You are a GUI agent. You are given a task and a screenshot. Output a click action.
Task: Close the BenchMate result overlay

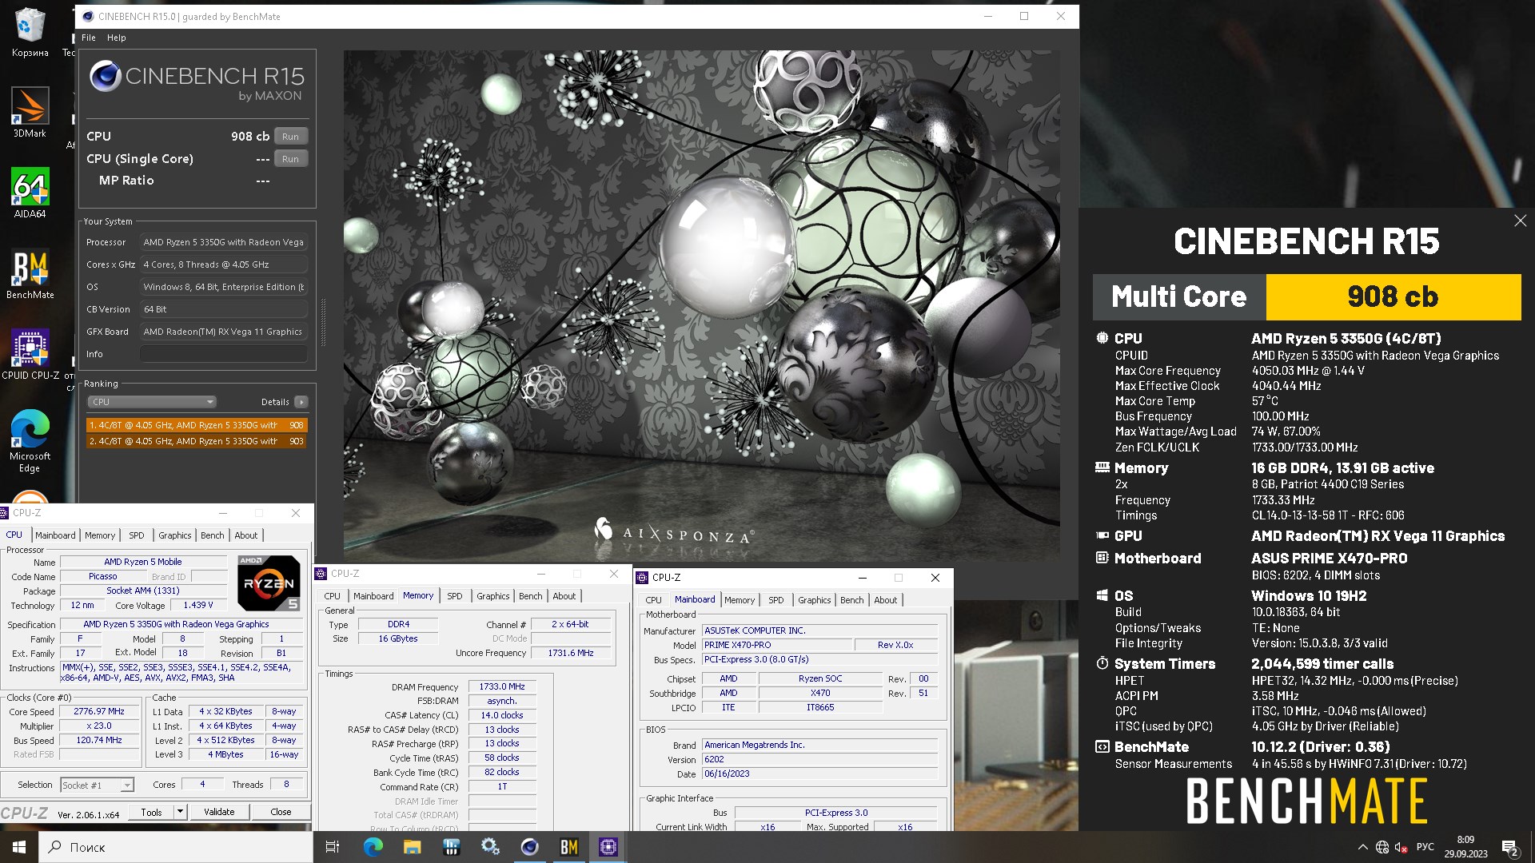coord(1520,221)
